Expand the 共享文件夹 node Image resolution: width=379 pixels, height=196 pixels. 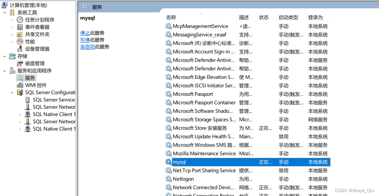(12, 34)
